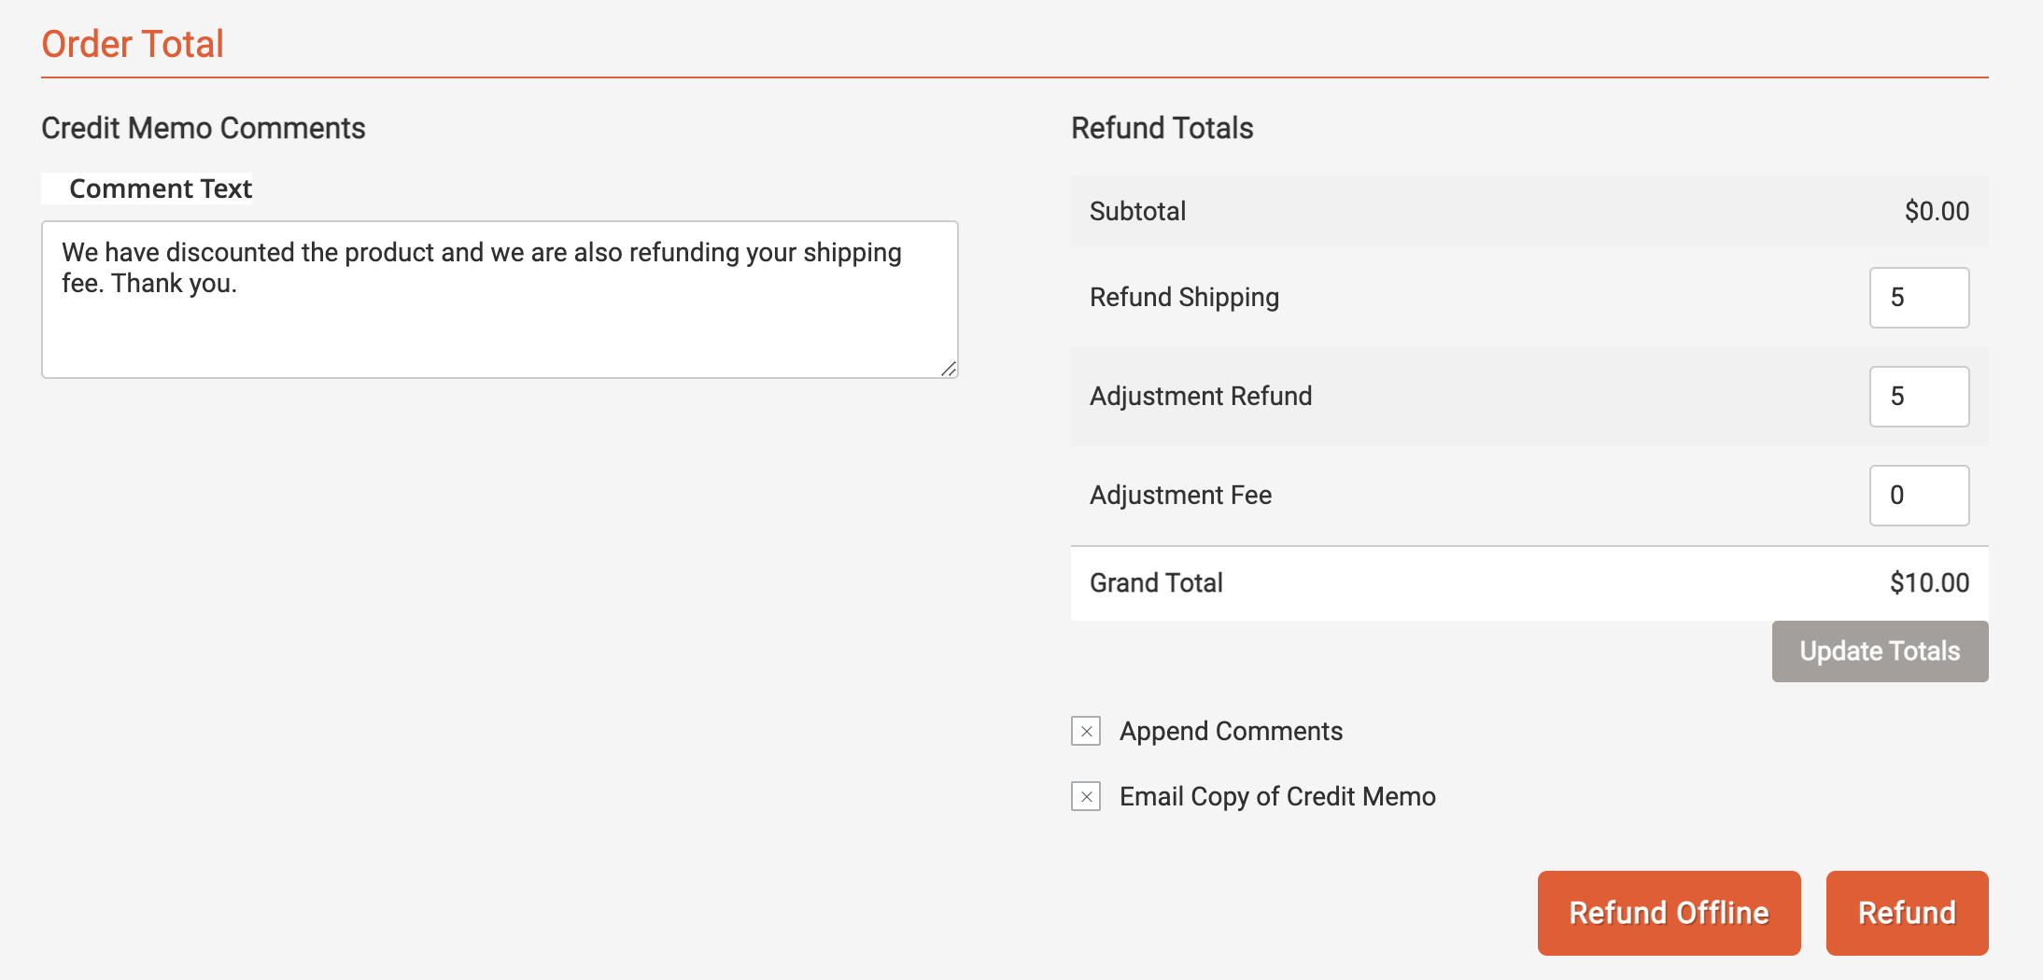Enable the Append Comments checkbox

[1086, 732]
